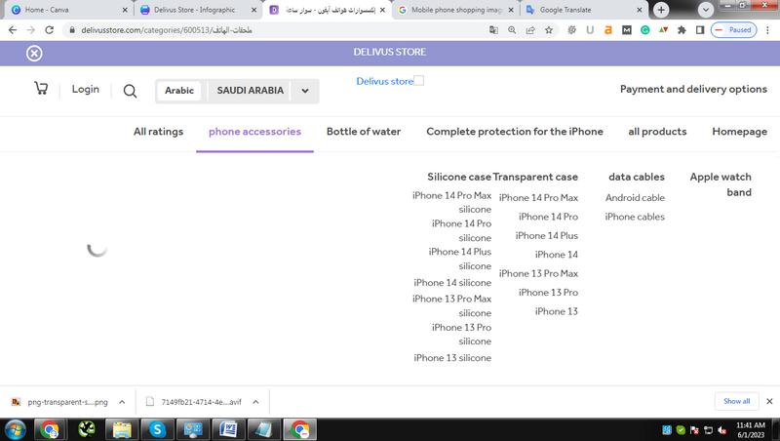Open the Apple watch band category
This screenshot has height=441, width=780.
[721, 184]
